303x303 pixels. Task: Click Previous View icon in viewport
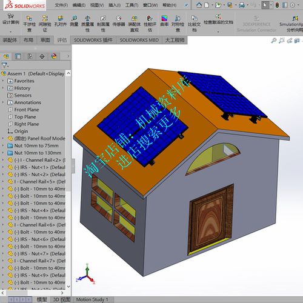[x=290, y=41]
